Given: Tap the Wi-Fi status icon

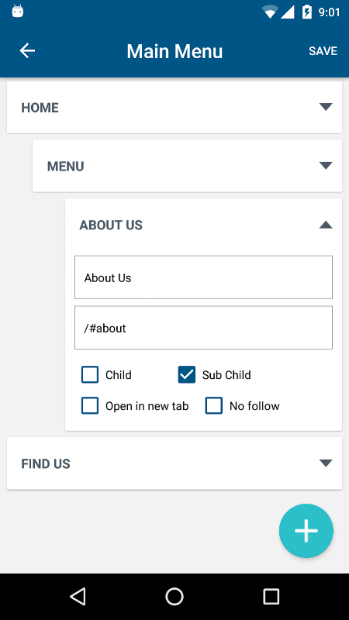Looking at the screenshot, I should point(270,12).
